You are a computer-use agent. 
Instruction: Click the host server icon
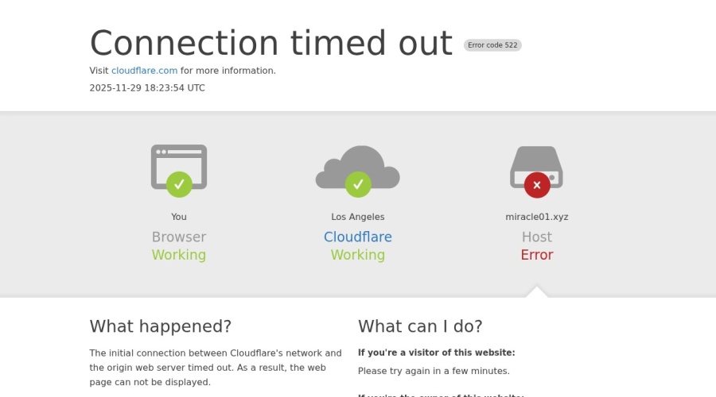[536, 161]
